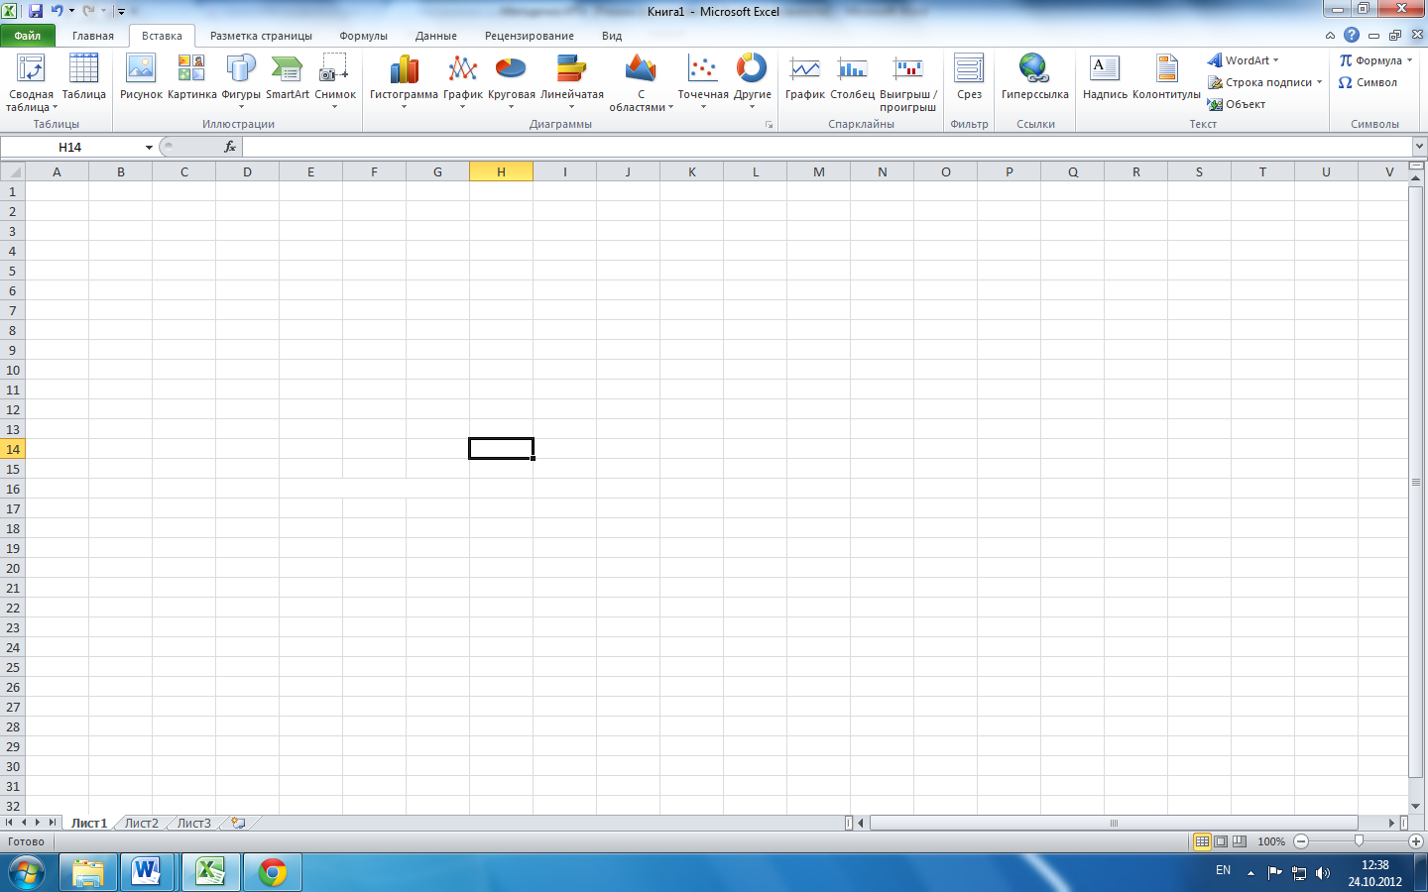Switch to the Разметка страницы tab
1428x892 pixels.
click(261, 36)
